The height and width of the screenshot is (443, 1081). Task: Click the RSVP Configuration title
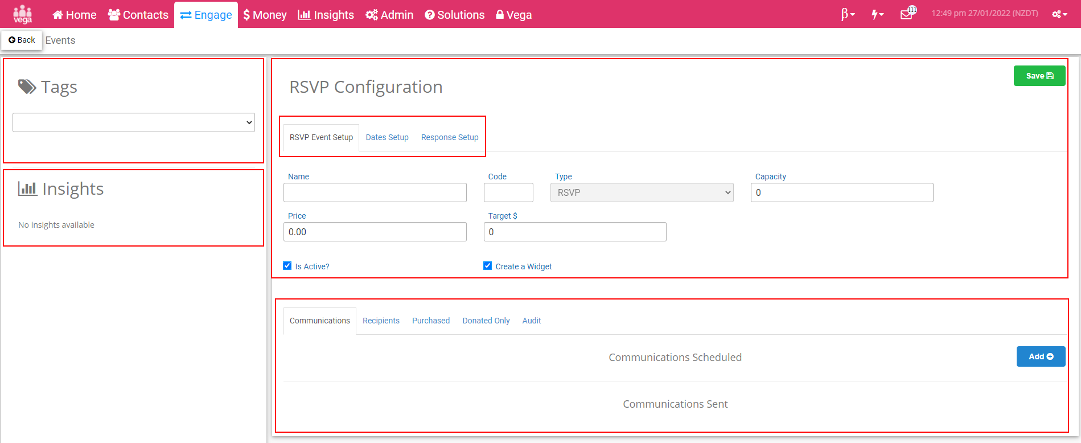point(366,87)
